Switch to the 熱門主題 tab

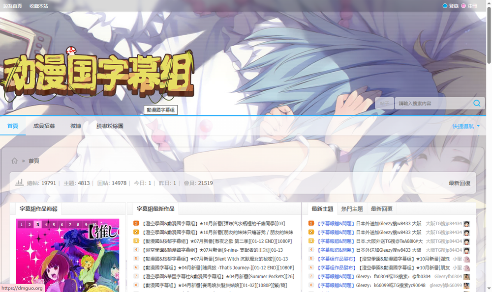click(352, 209)
